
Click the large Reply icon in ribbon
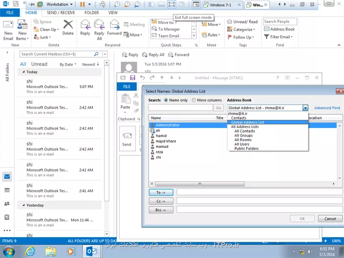[85, 24]
